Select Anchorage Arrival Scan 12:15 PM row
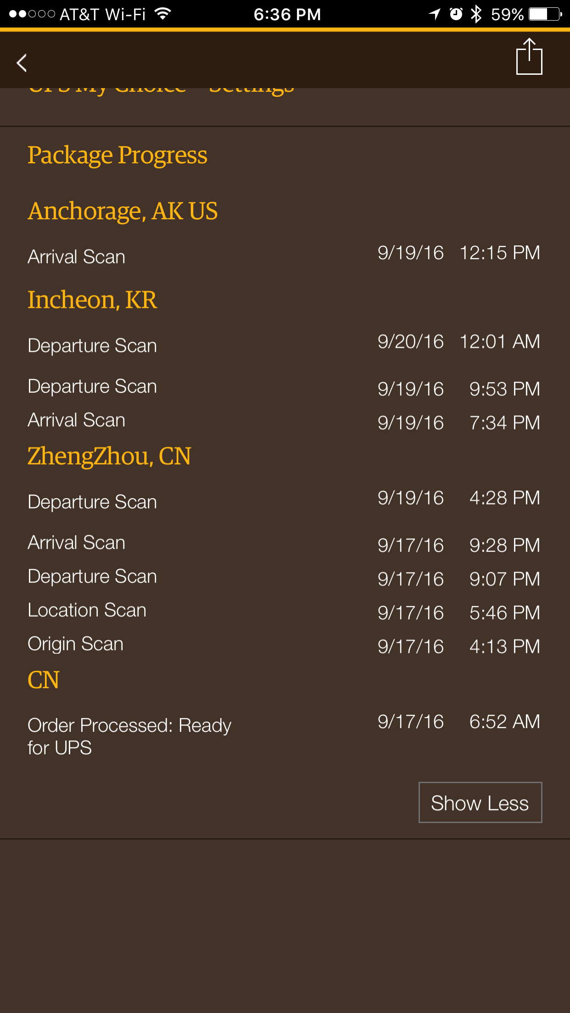 285,255
